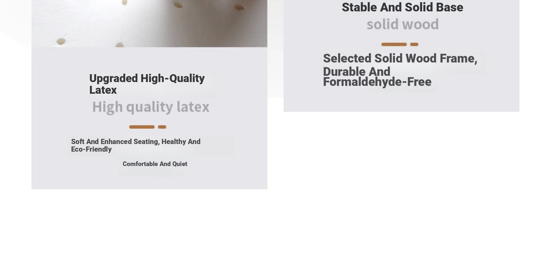Click the 'Stable And Solid Base' heading
Image resolution: width=556 pixels, height=269 pixels.
pyautogui.click(x=402, y=7)
